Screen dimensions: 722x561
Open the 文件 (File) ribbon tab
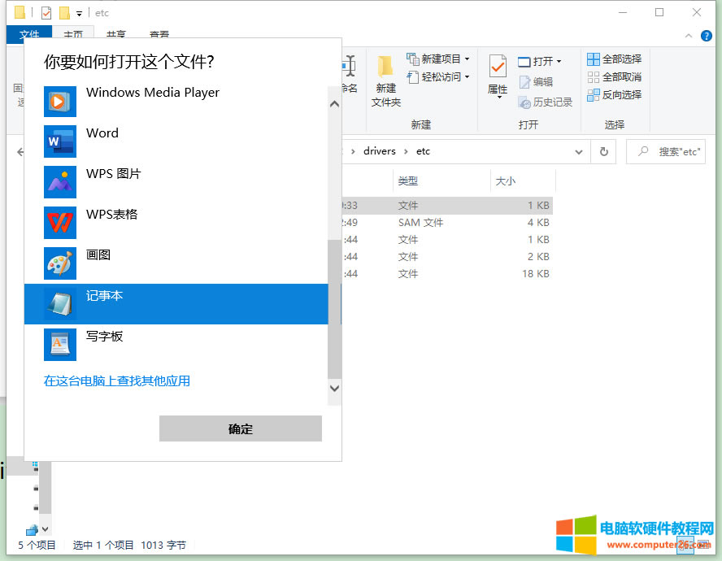[x=28, y=35]
